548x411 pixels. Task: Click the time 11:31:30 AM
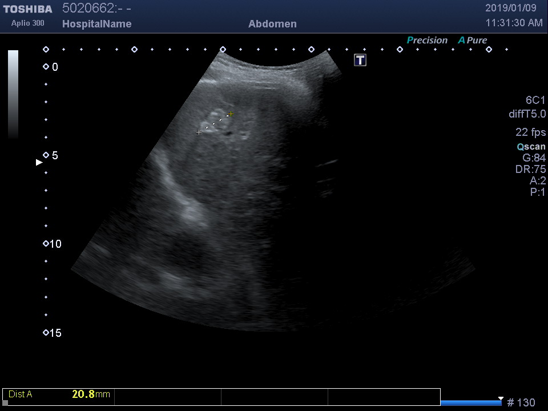(x=514, y=23)
